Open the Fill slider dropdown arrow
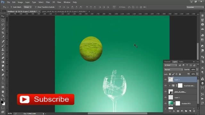The width and height of the screenshot is (205, 115). pyautogui.click(x=197, y=74)
